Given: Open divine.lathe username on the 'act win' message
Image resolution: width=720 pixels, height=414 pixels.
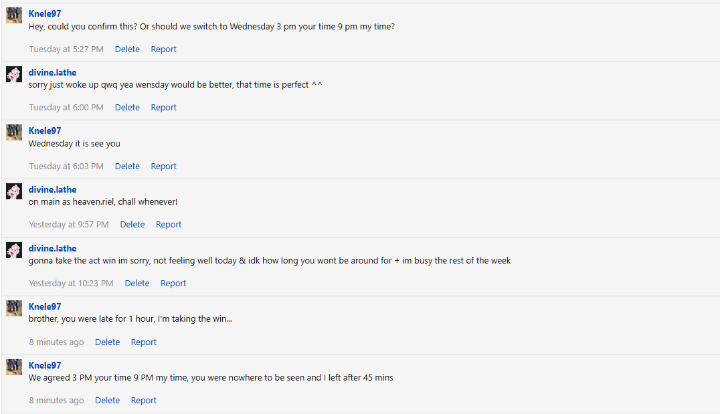Looking at the screenshot, I should [52, 248].
